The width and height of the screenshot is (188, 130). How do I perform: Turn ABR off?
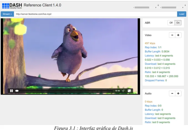tap(171, 23)
